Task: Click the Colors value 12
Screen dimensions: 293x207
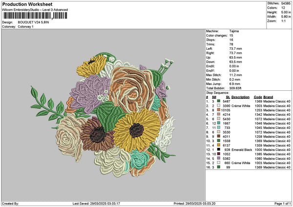Action: tap(283, 8)
